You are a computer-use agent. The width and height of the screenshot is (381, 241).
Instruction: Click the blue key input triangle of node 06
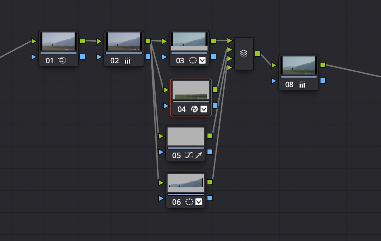click(x=161, y=198)
